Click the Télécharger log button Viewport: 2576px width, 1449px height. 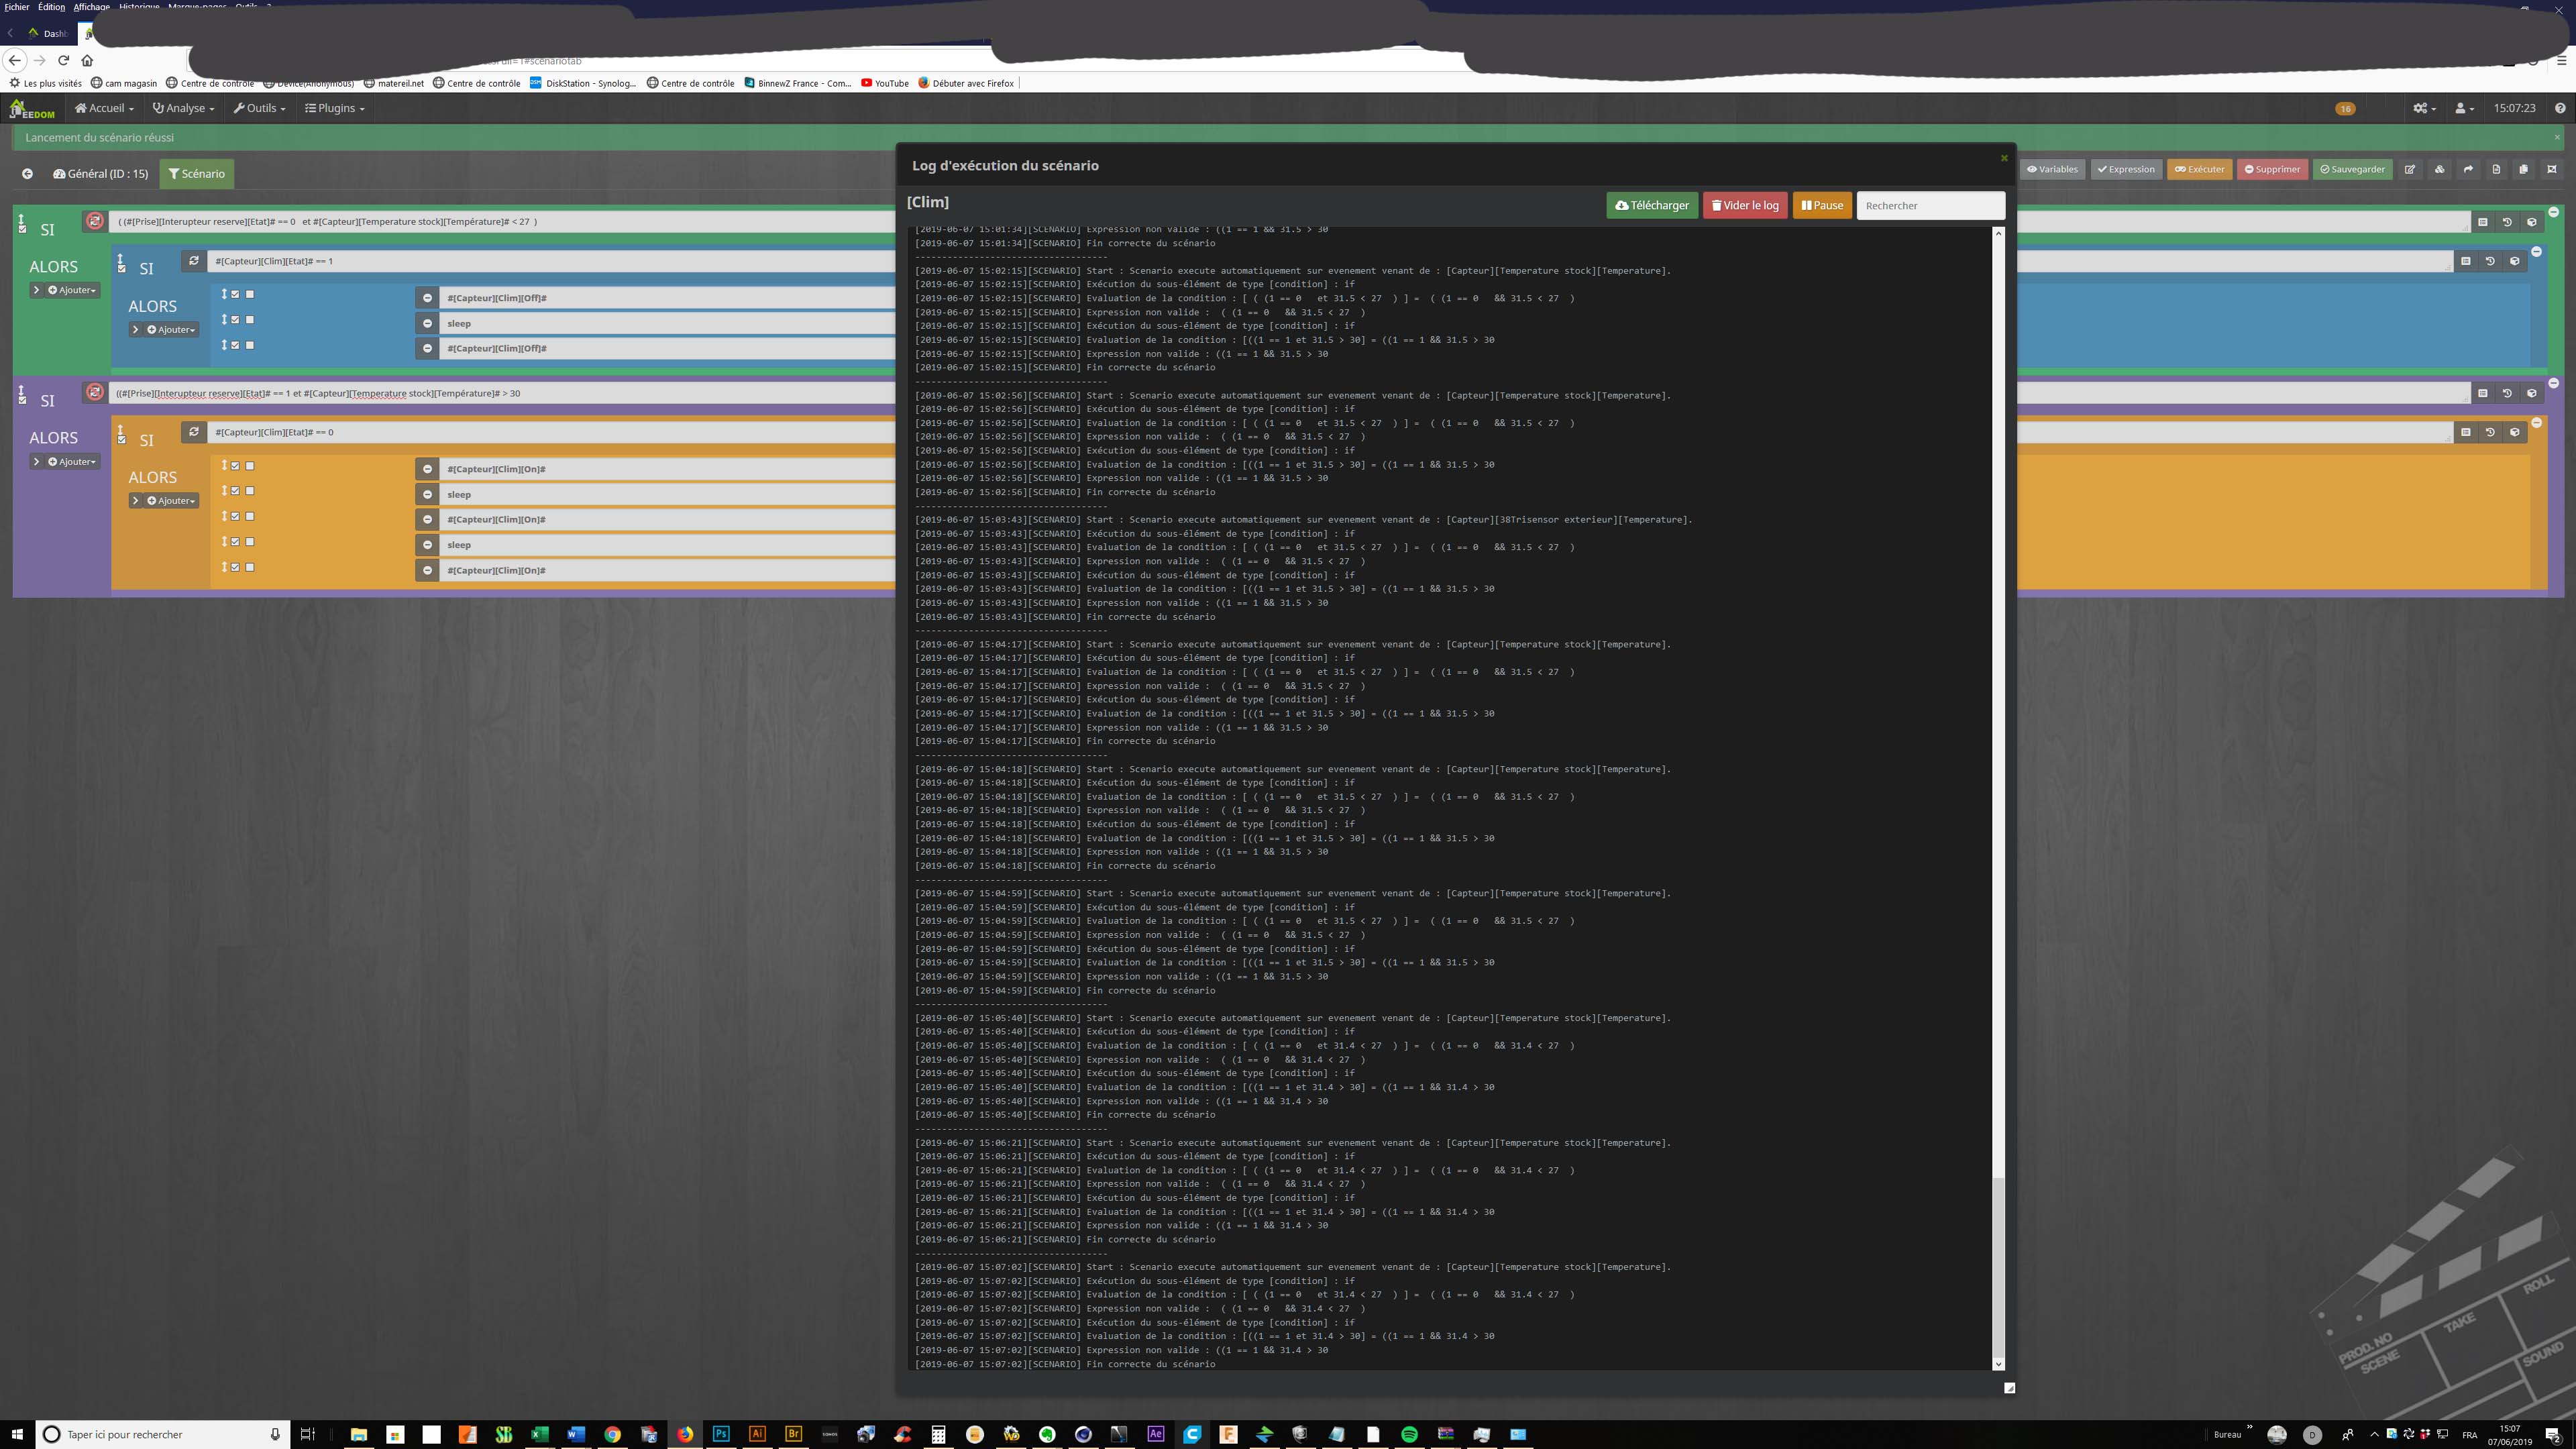pyautogui.click(x=1652, y=205)
